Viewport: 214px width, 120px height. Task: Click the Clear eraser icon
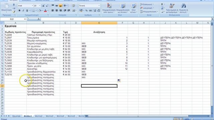click(x=162, y=12)
